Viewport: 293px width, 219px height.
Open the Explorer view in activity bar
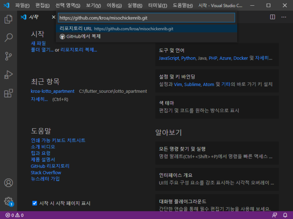tap(8, 19)
